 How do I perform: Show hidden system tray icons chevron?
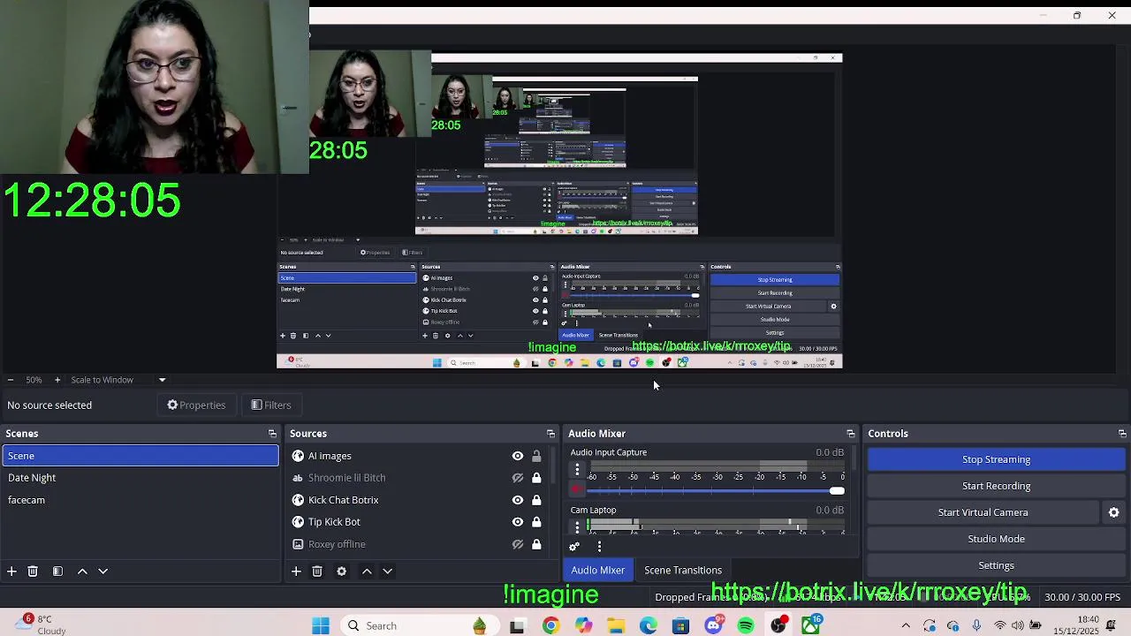(906, 625)
